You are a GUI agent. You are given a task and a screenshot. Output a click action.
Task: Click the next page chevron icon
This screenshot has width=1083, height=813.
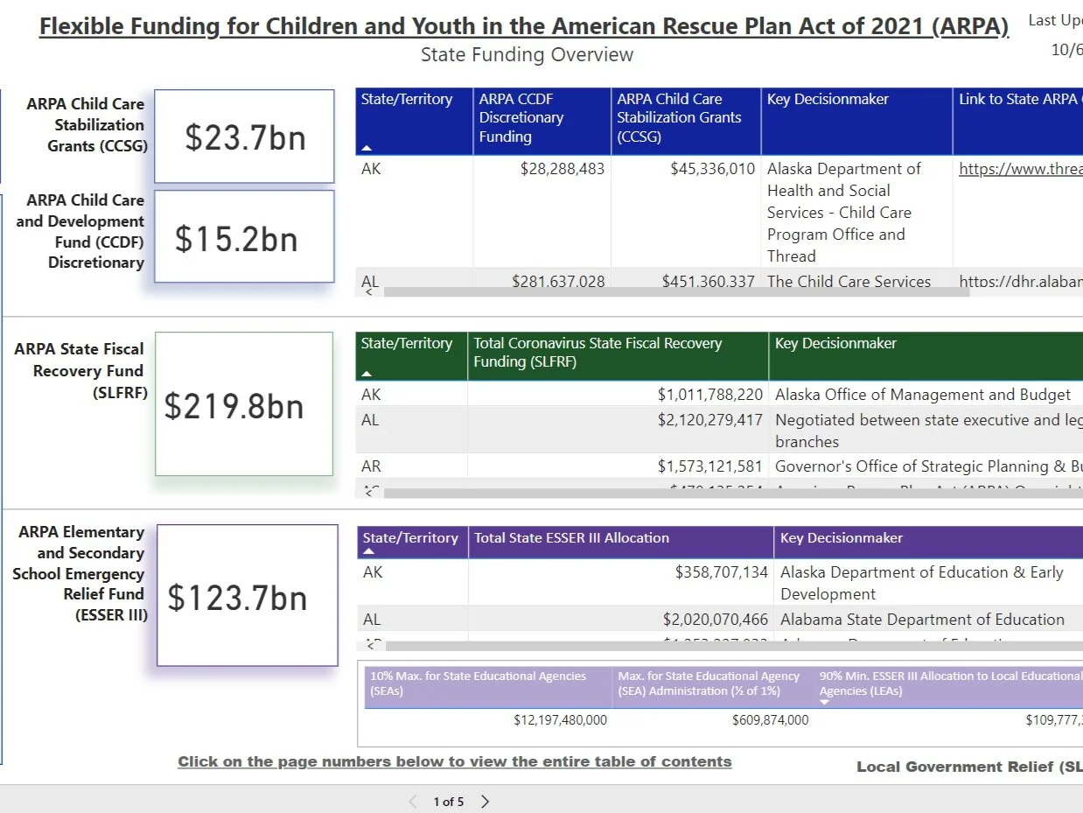[484, 801]
